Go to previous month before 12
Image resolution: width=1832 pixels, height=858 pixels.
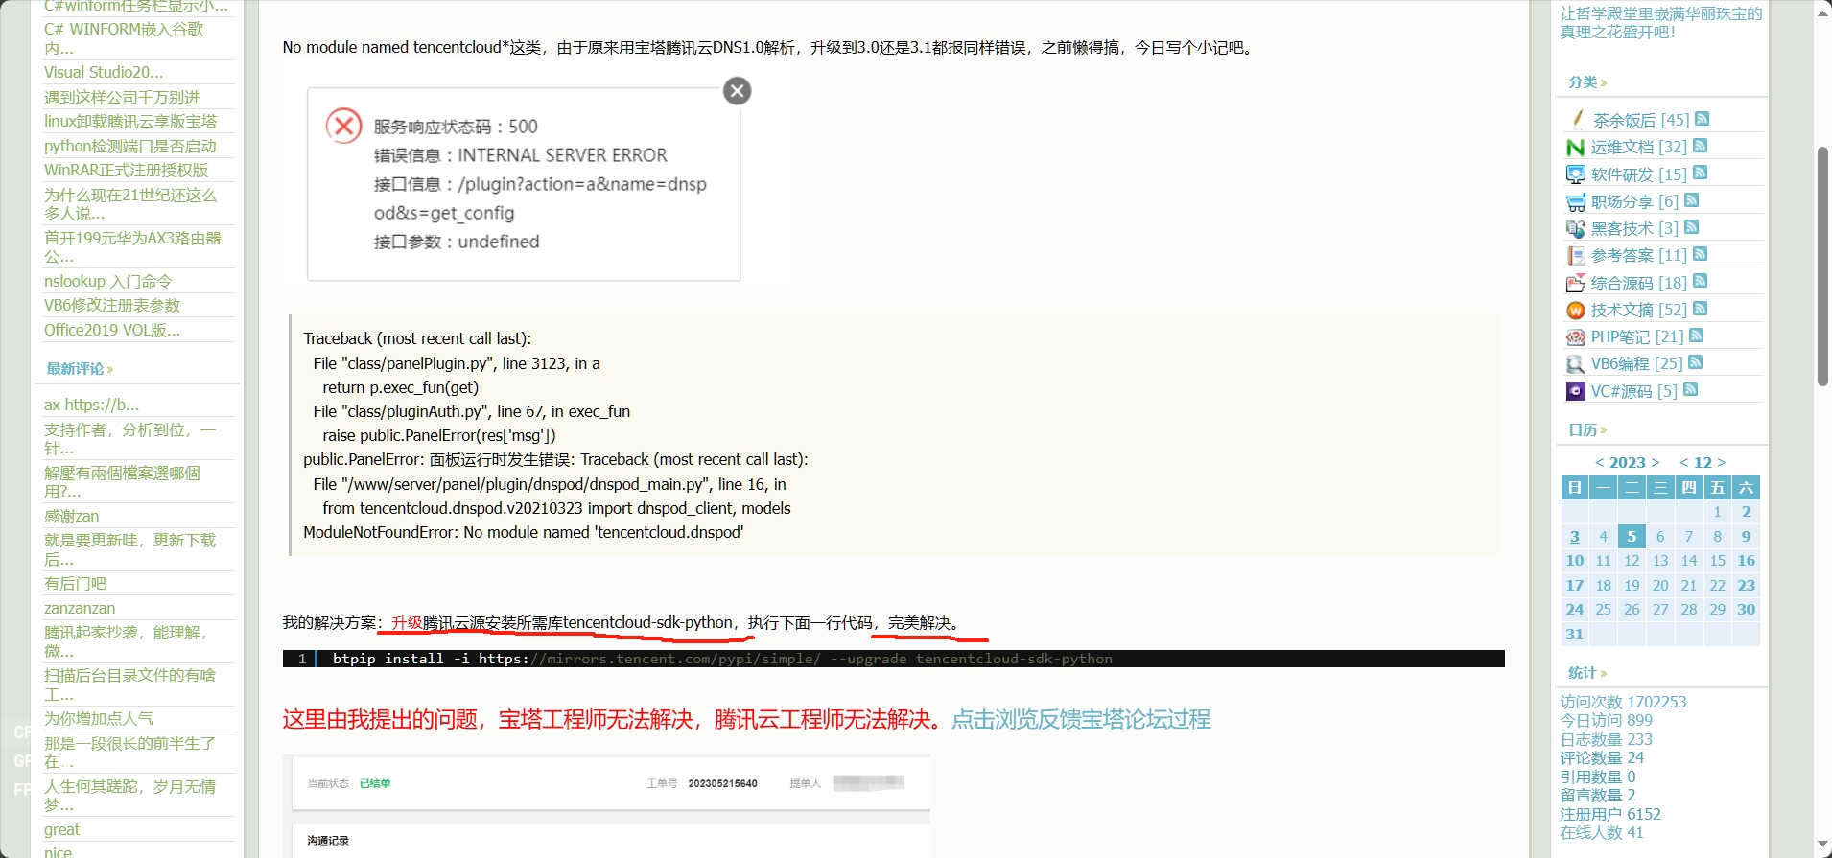tap(1684, 462)
